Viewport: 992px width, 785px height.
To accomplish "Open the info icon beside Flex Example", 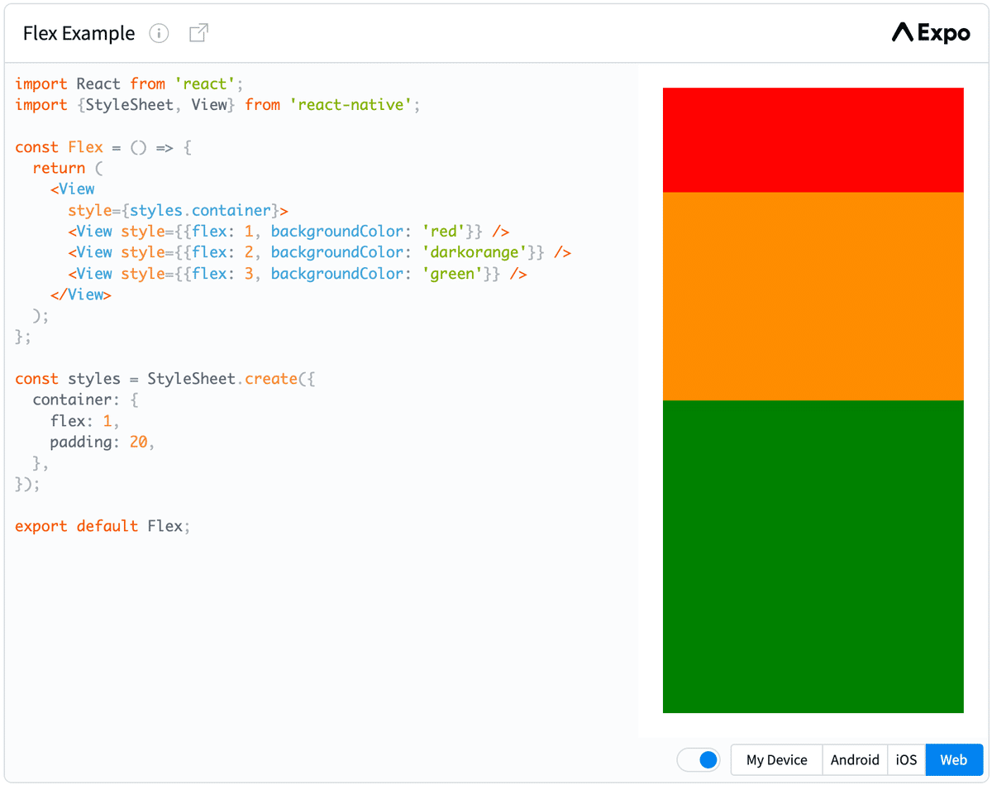I will (x=159, y=33).
